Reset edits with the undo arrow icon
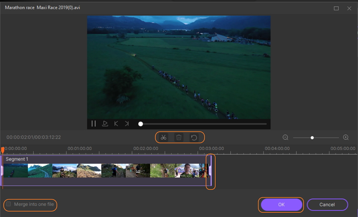Screen dimensions: 358x217 pos(194,137)
